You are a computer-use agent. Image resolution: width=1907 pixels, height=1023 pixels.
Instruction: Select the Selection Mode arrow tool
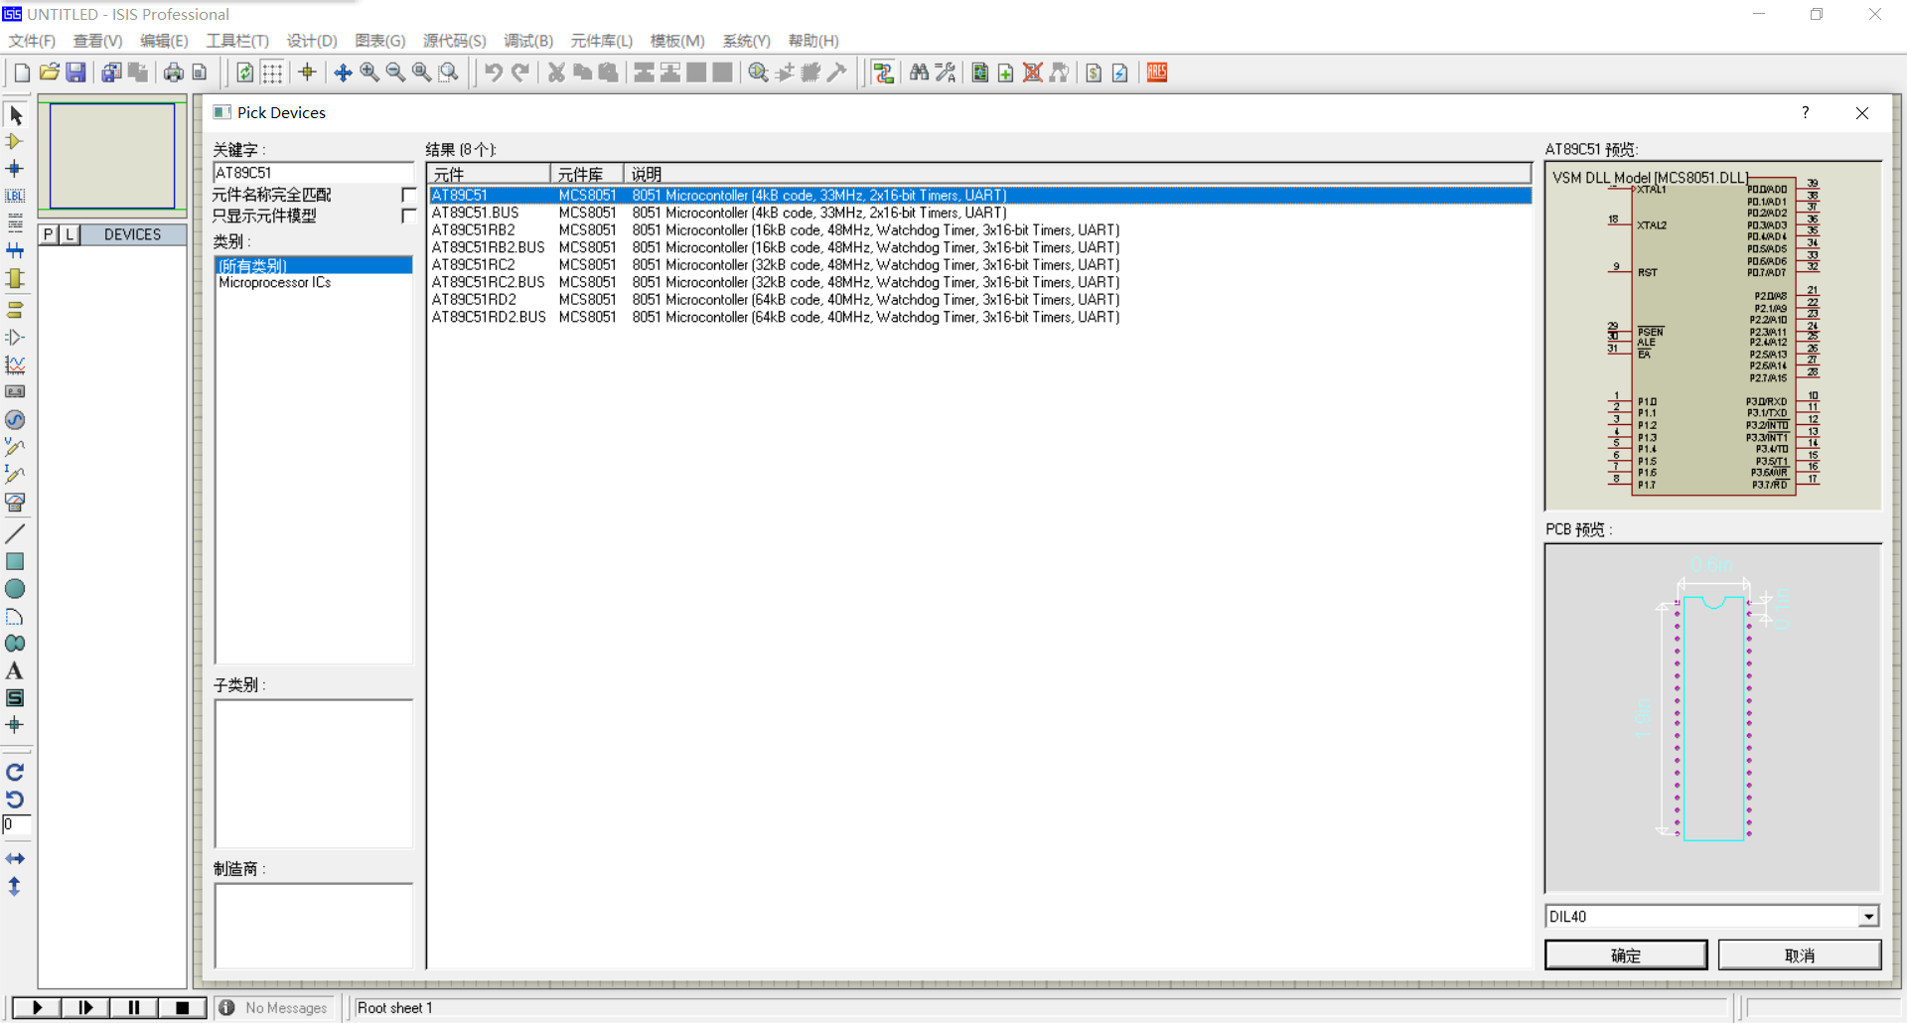15,115
